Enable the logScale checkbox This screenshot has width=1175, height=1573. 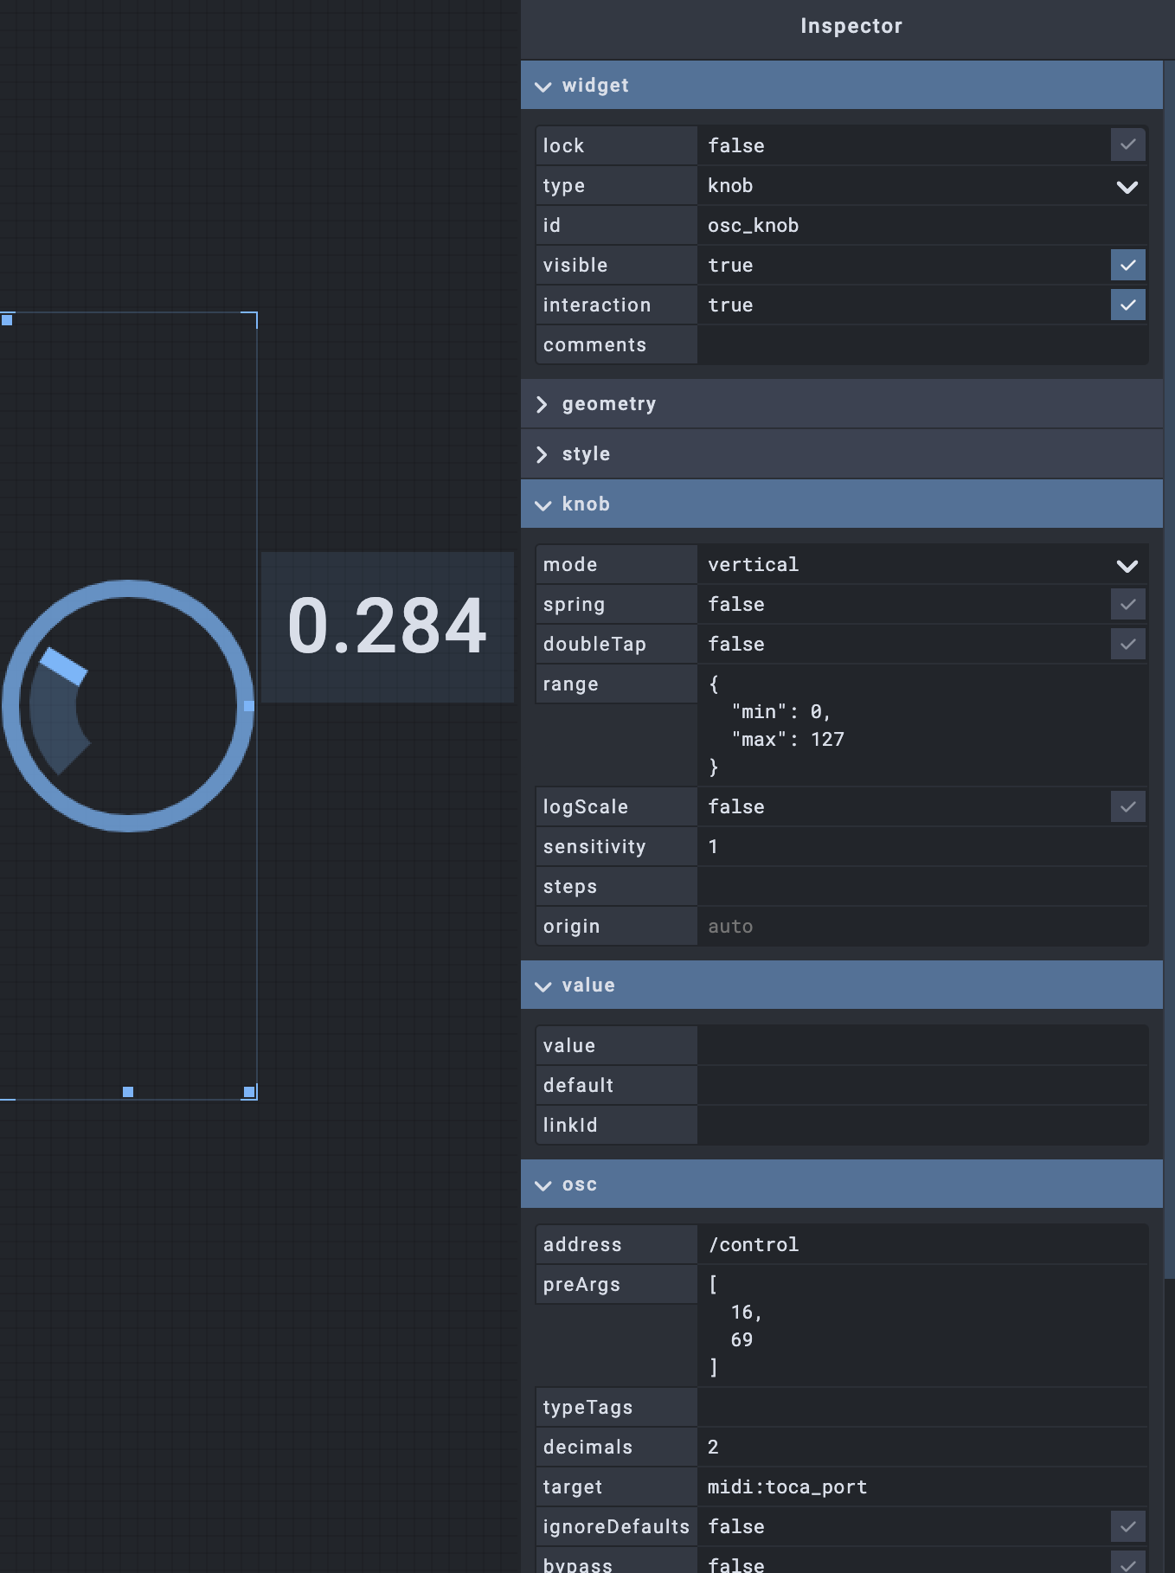[1127, 806]
